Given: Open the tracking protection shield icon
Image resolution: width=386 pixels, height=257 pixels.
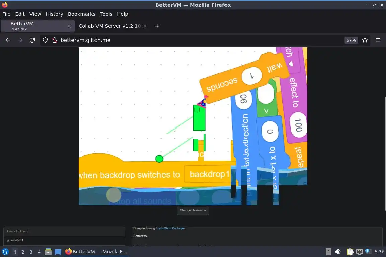Looking at the screenshot, I should tap(45, 40).
